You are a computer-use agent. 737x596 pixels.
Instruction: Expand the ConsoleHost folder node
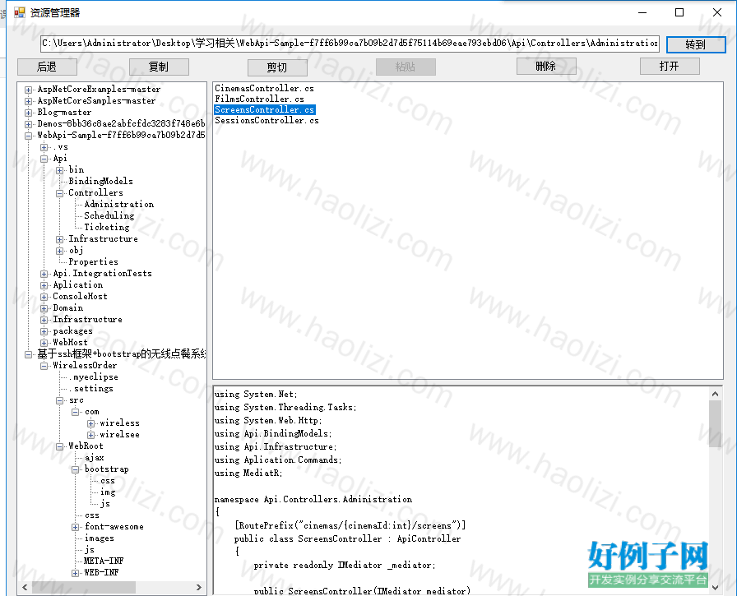pos(44,297)
